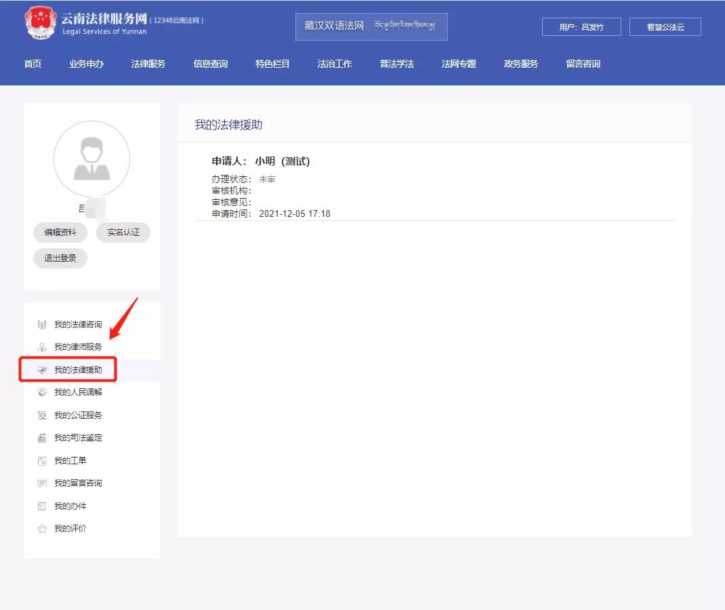The width and height of the screenshot is (725, 610).
Task: Open the 法律服务 menu item
Action: point(148,64)
